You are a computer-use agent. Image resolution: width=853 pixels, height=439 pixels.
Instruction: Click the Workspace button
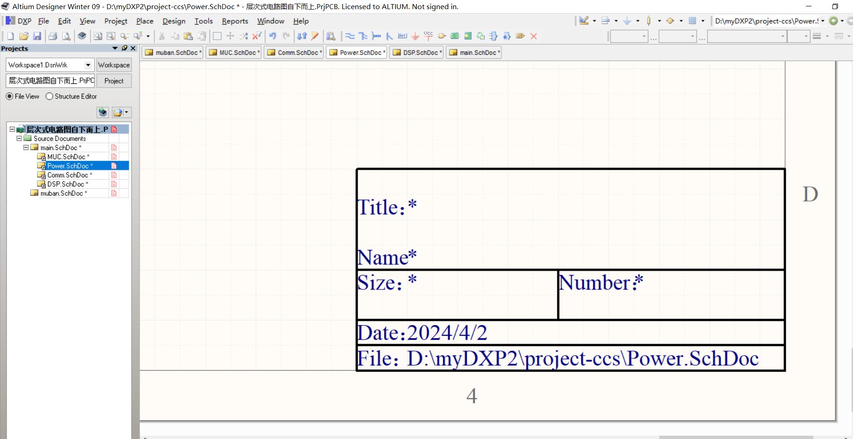click(x=114, y=65)
